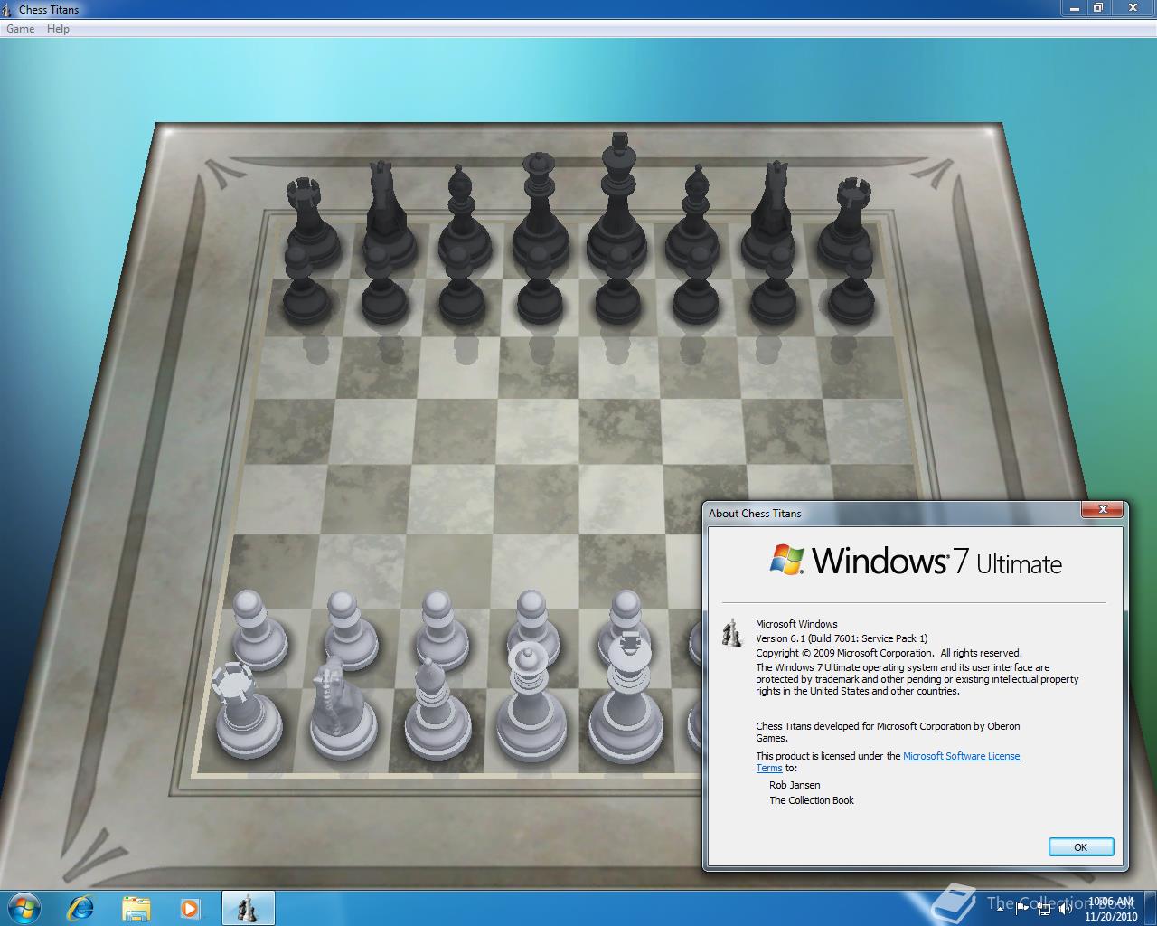Image resolution: width=1157 pixels, height=926 pixels.
Task: Select black pawn in front of king-side knight
Action: click(774, 285)
